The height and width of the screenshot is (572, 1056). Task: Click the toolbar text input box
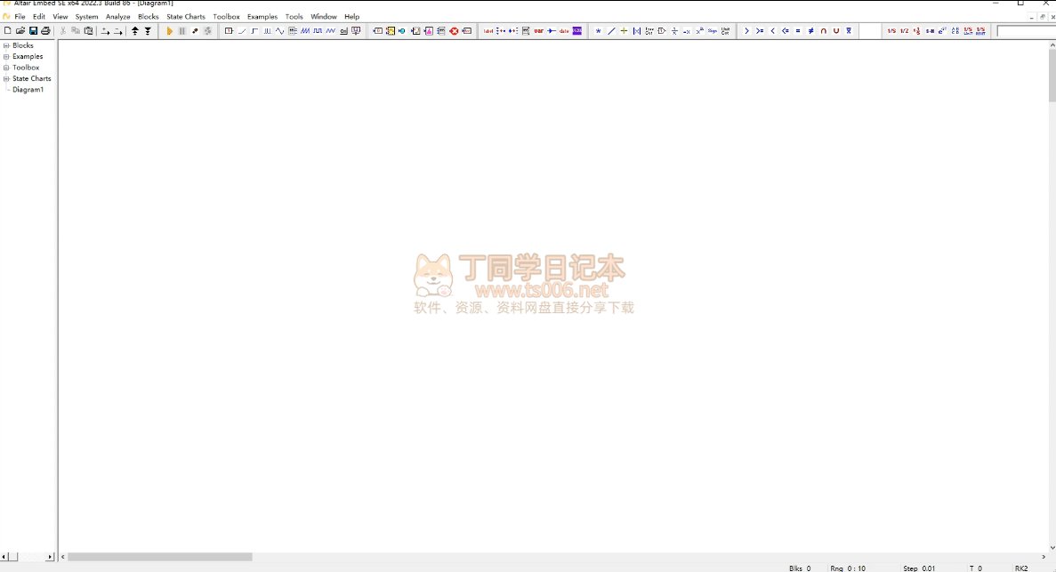[x=1025, y=31]
